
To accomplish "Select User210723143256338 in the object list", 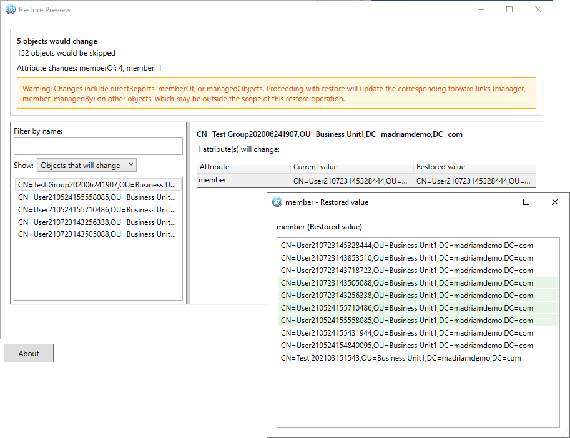I will click(x=97, y=222).
